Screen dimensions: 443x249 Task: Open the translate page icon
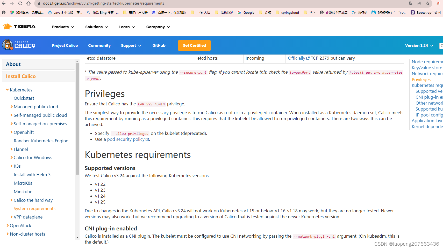(411, 3)
